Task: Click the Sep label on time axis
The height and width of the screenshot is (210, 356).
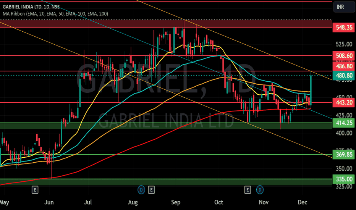Action: click(176, 202)
